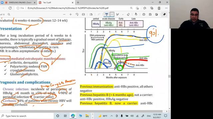Click the address bar URL field
Image resolution: width=213 pixels, height=119 pixels.
[68, 8]
